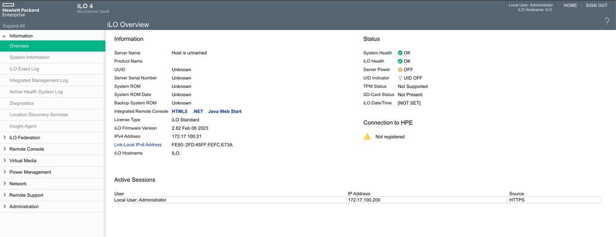Click the iLO 4 product title
The width and height of the screenshot is (616, 237).
pyautogui.click(x=85, y=6)
